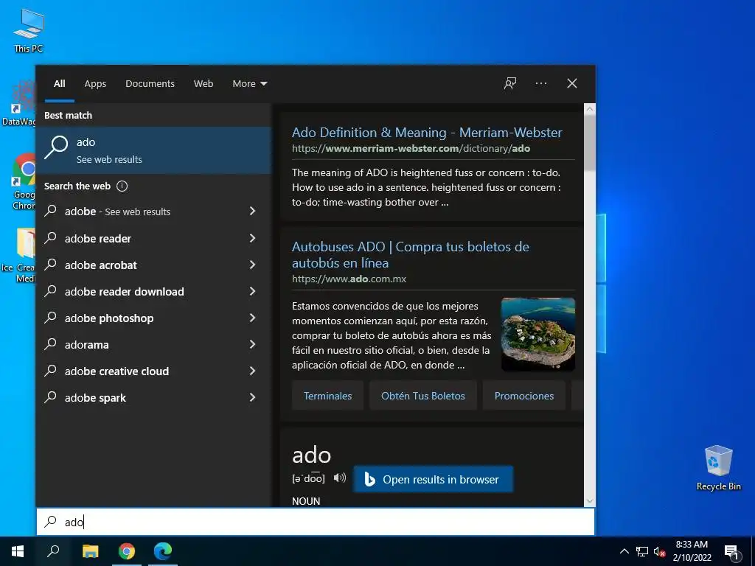755x566 pixels.
Task: Select the ado See web results best match
Action: tap(154, 150)
